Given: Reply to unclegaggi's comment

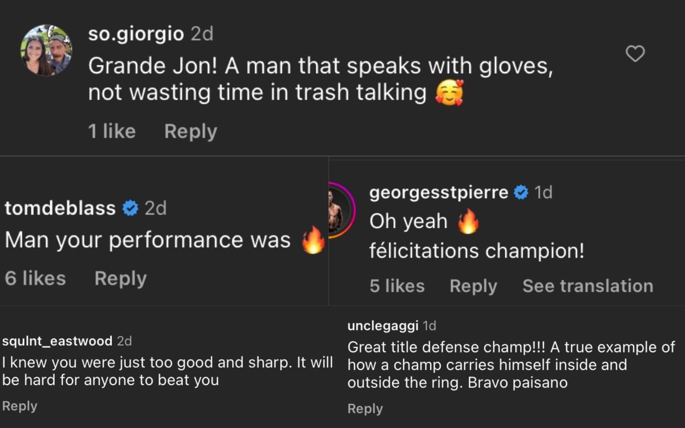Looking at the screenshot, I should [x=364, y=408].
